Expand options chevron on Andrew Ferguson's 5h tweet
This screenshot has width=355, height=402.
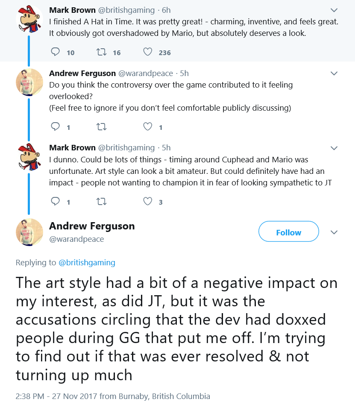(x=334, y=73)
